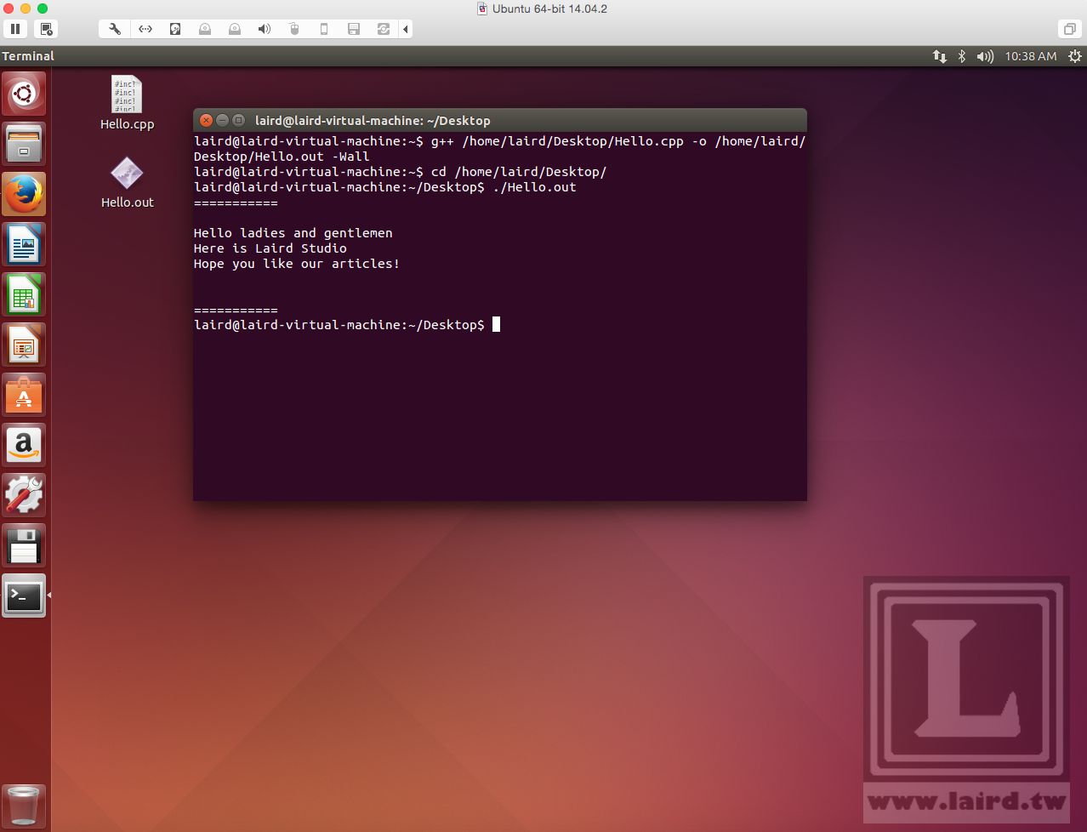Open the Files manager from the launcher

(24, 143)
